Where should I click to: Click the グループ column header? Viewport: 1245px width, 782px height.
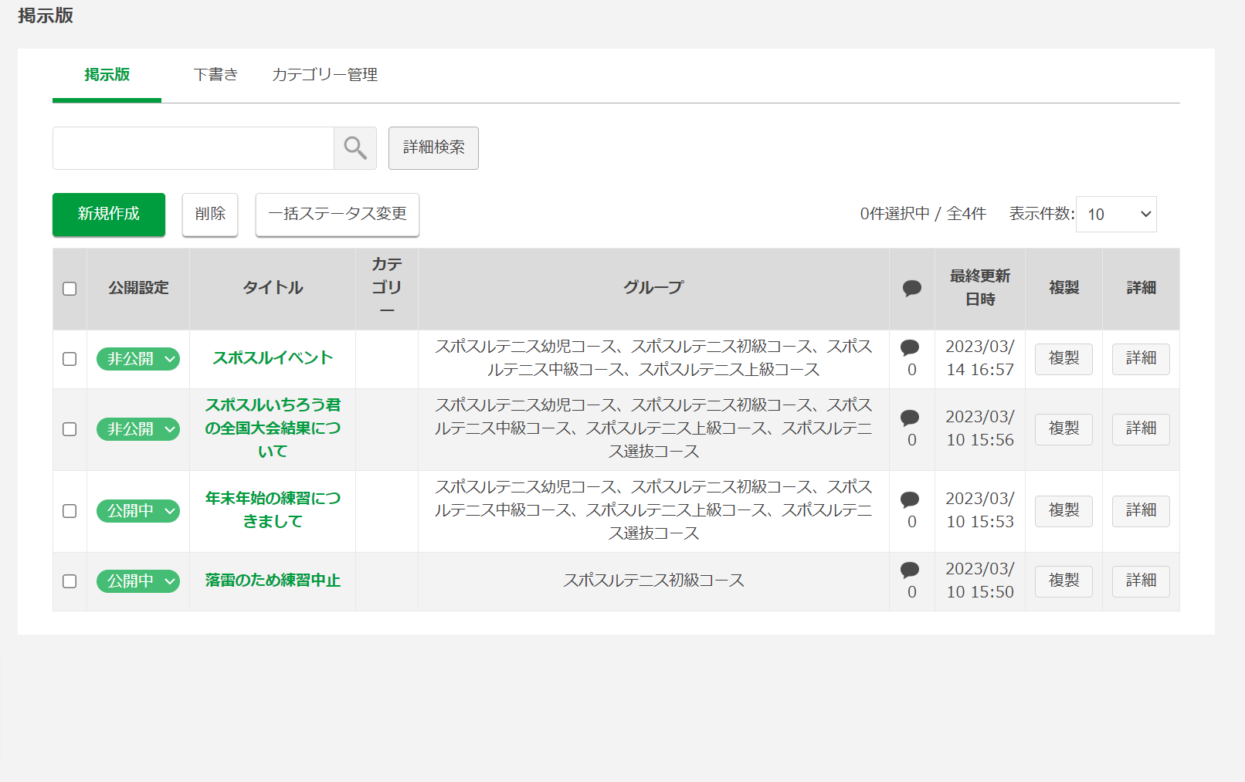tap(653, 288)
